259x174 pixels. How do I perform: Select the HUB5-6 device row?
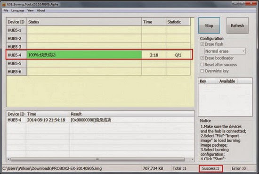pos(98,72)
